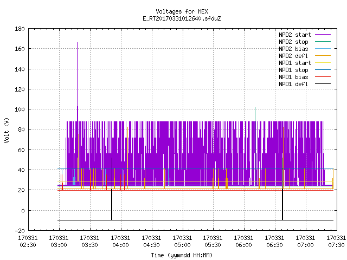Click the Volt (V) y-axis label

click(x=7, y=130)
